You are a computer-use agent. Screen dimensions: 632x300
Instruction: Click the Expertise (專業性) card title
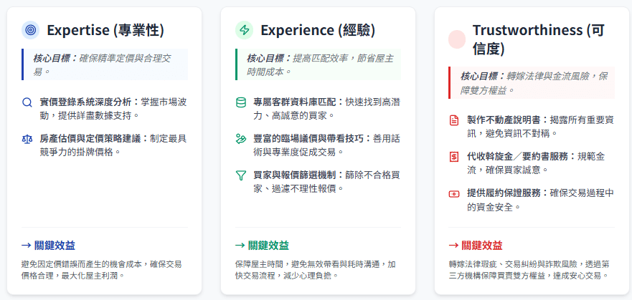(x=105, y=30)
